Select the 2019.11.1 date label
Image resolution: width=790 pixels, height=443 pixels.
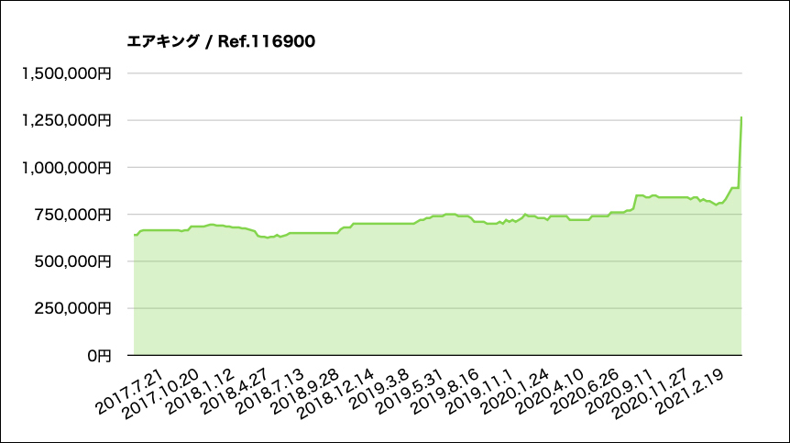(x=479, y=392)
